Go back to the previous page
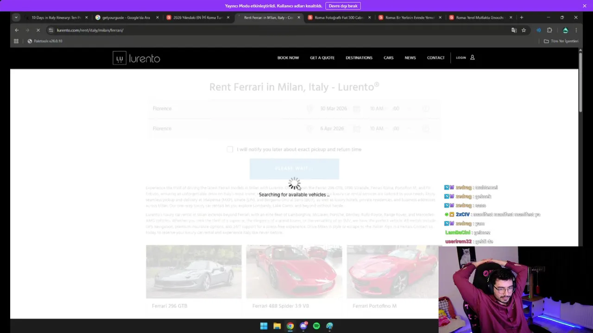The image size is (593, 333). [x=17, y=30]
